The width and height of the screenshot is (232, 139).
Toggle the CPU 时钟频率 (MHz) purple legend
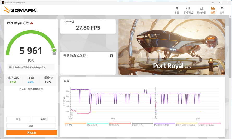[164, 124]
